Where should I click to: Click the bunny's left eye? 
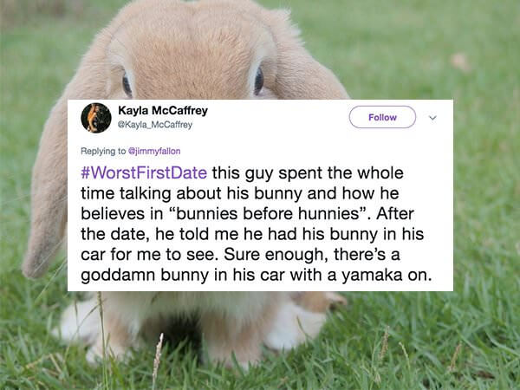point(127,84)
